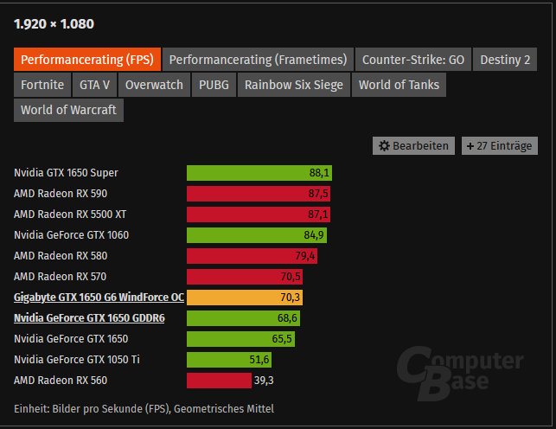Open Gigabyte GTX 1650 G6 WindForce OC link

tap(99, 298)
